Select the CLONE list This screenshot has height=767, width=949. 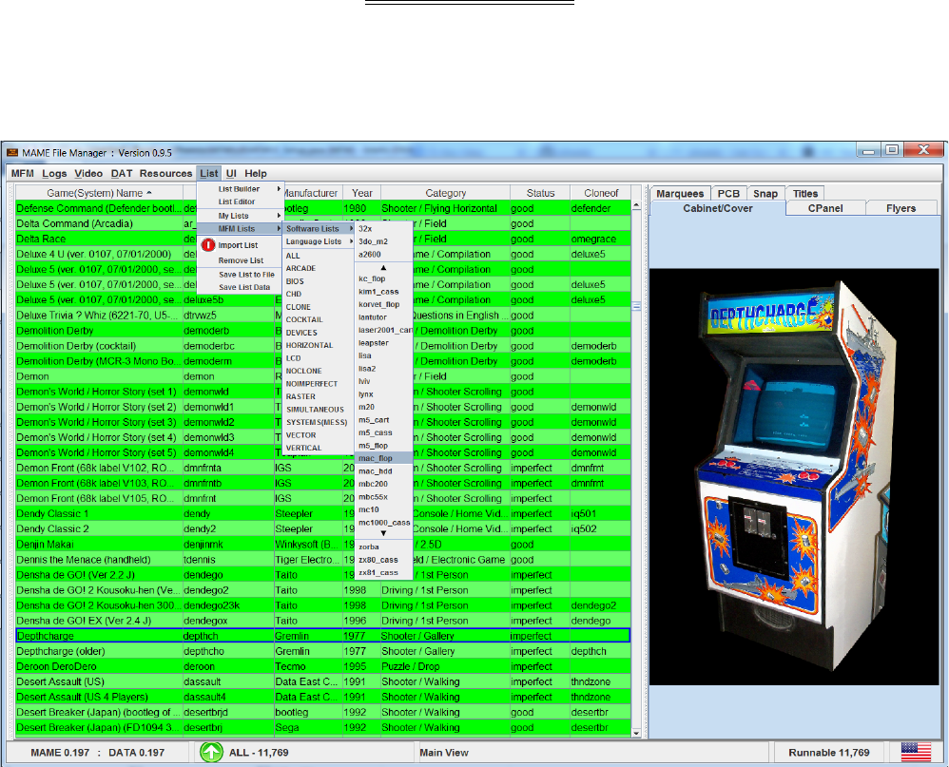click(319, 307)
